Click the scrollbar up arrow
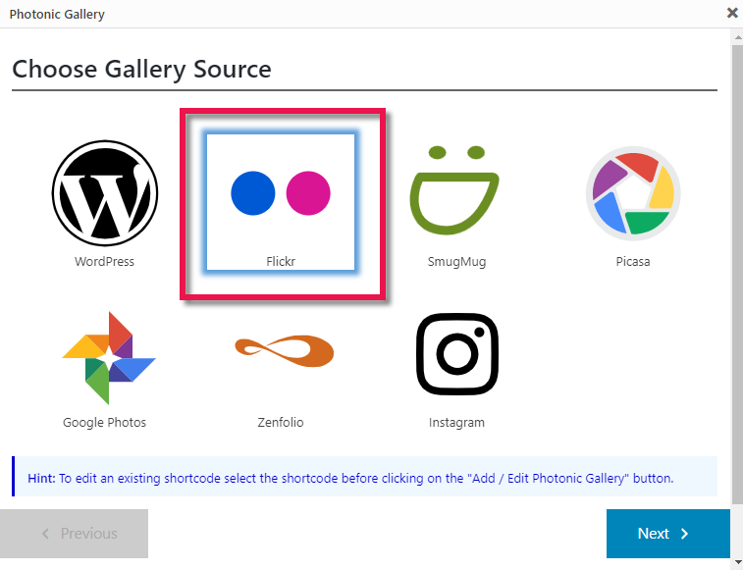The image size is (743, 570). pos(736,35)
